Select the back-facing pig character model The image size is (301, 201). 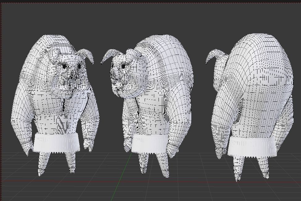point(250,107)
